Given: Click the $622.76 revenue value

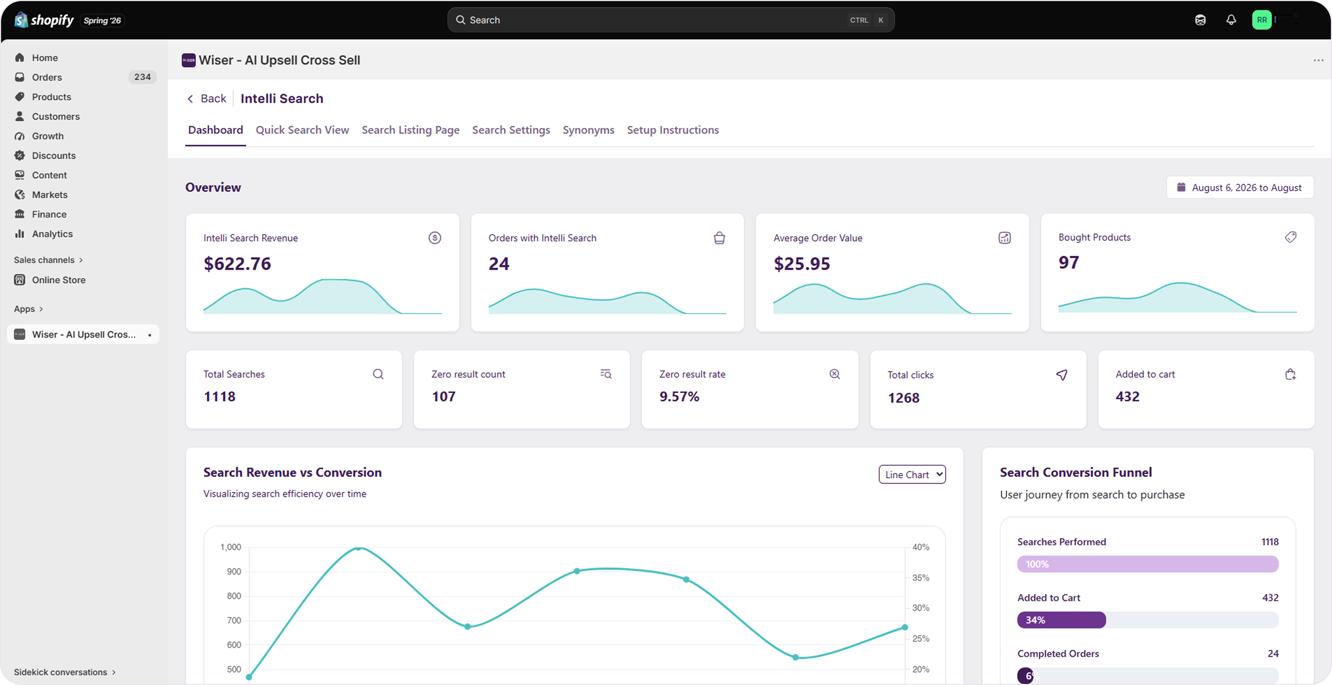Looking at the screenshot, I should (237, 264).
